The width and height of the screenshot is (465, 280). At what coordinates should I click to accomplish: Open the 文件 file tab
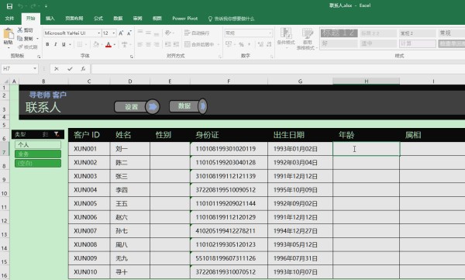click(9, 19)
